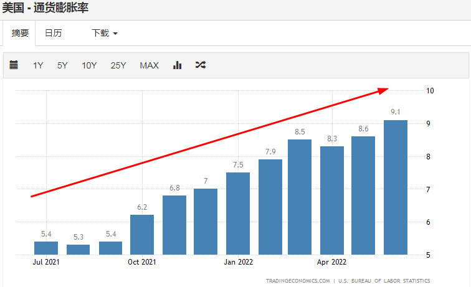The width and height of the screenshot is (471, 287).
Task: Click the bar labeled 8.6
Action: pyautogui.click(x=363, y=195)
